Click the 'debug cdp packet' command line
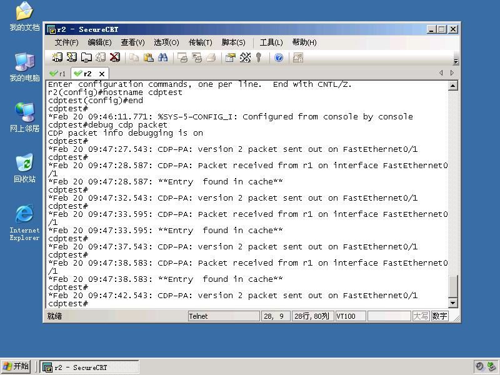Screen dimensions: 500x375 [107, 124]
